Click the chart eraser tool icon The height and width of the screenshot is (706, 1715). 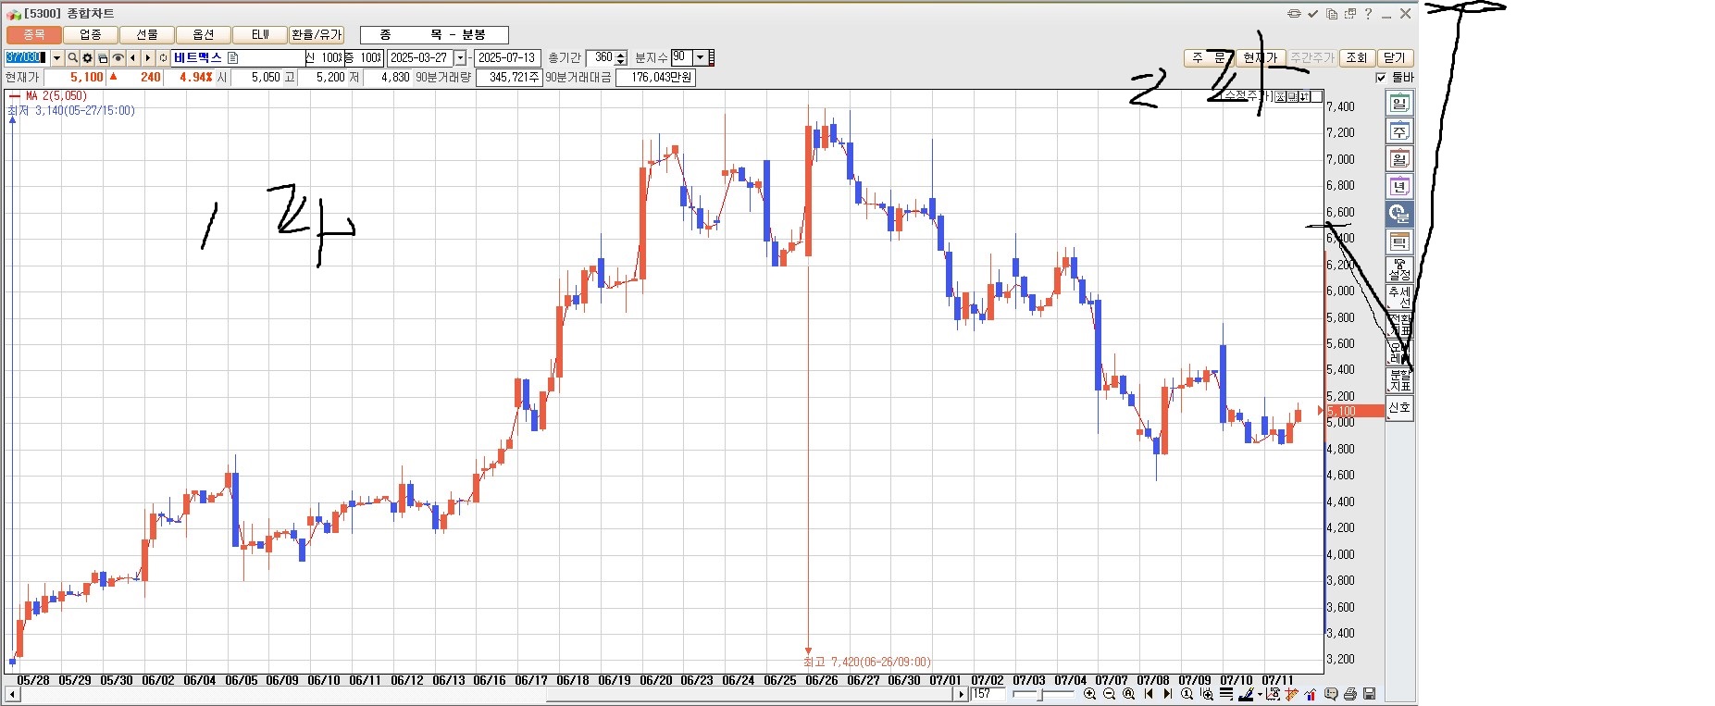click(1273, 694)
